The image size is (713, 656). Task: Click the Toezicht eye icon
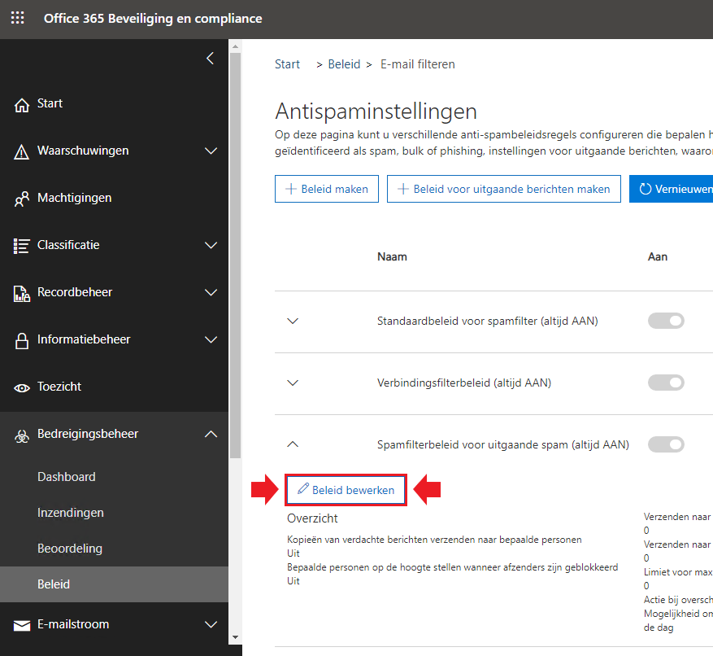point(21,388)
